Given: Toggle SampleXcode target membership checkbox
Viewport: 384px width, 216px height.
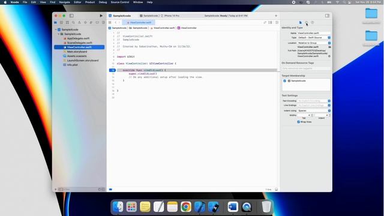Looking at the screenshot, I should tap(284, 81).
